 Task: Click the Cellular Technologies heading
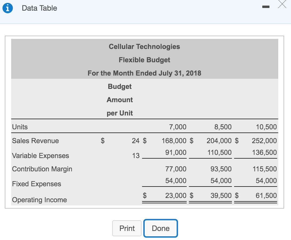click(x=144, y=46)
